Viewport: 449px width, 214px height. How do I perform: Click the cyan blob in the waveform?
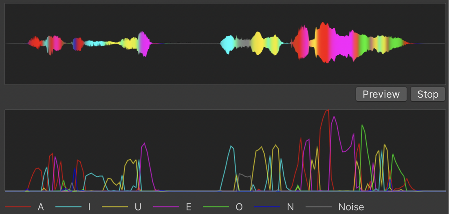click(228, 44)
